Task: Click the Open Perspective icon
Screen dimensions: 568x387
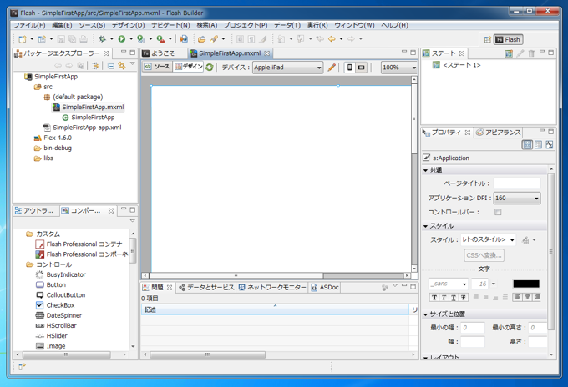Action: click(x=488, y=39)
